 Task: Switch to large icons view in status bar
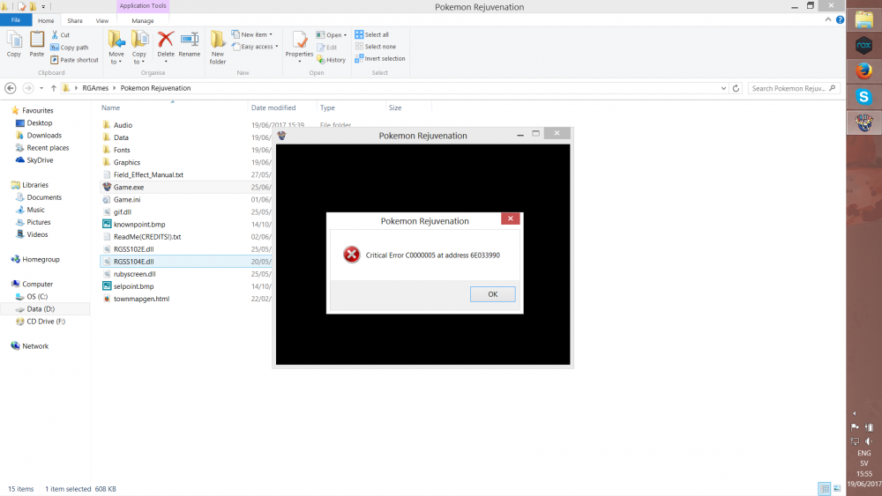point(837,489)
